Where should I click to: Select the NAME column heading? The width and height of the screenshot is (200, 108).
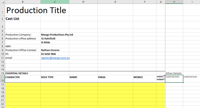tap(83, 79)
